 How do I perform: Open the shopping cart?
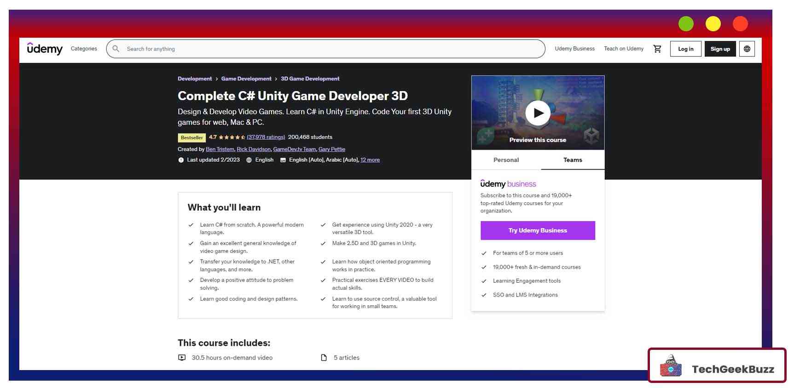click(657, 49)
